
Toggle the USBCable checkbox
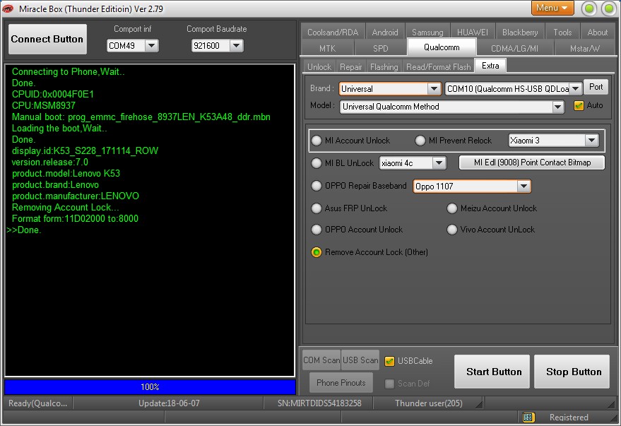[x=390, y=361]
